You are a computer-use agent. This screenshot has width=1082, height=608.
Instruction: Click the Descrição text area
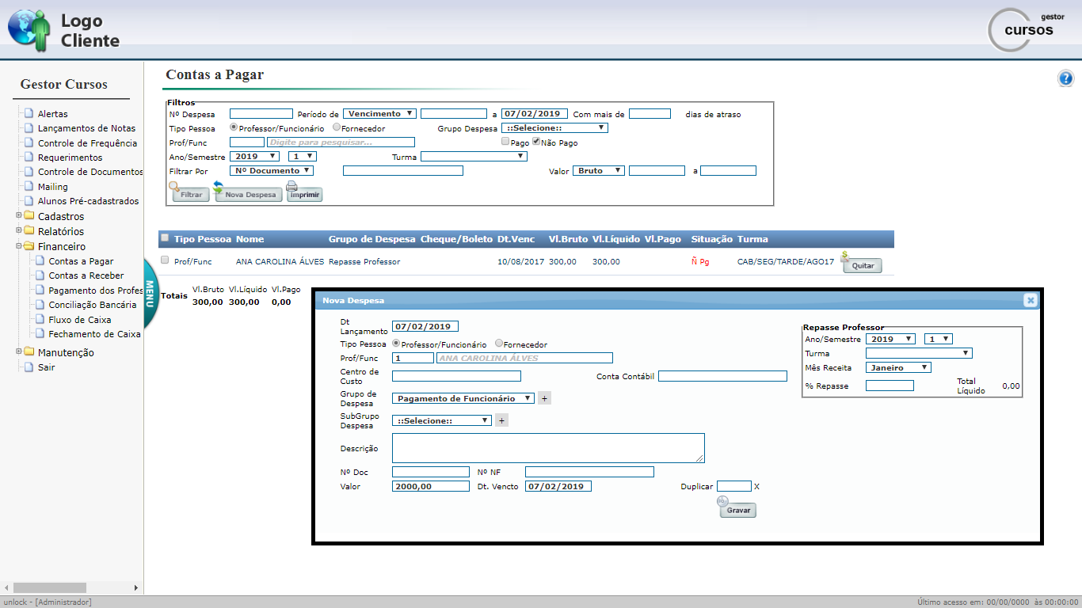tap(548, 448)
